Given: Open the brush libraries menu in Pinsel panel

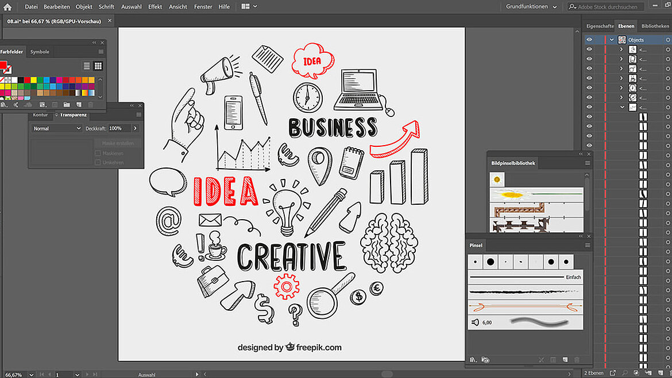Looking at the screenshot, I should pos(473,360).
